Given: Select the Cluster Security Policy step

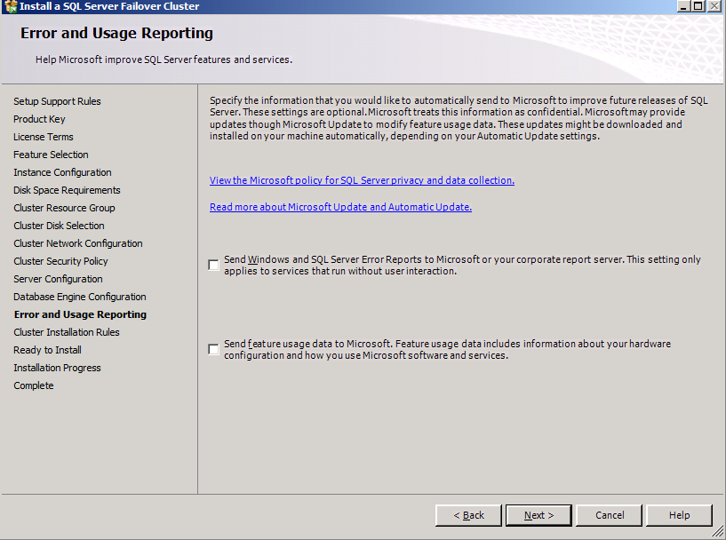Looking at the screenshot, I should pyautogui.click(x=60, y=261).
